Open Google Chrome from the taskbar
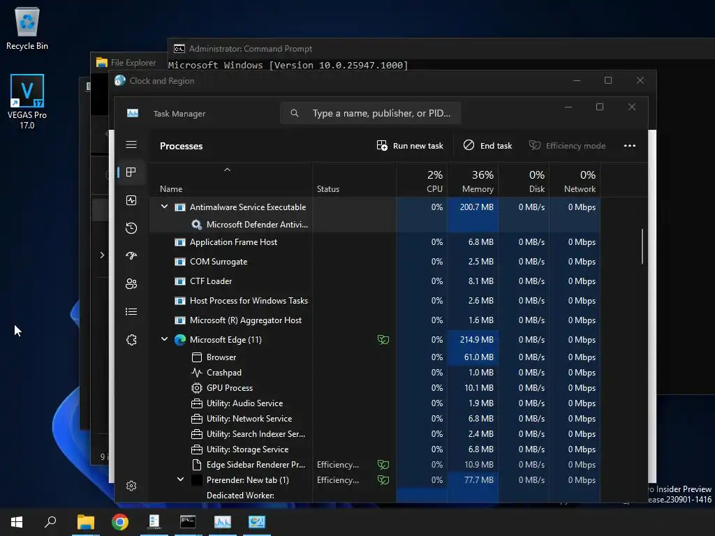Screen dimensions: 715x536 click(120, 522)
